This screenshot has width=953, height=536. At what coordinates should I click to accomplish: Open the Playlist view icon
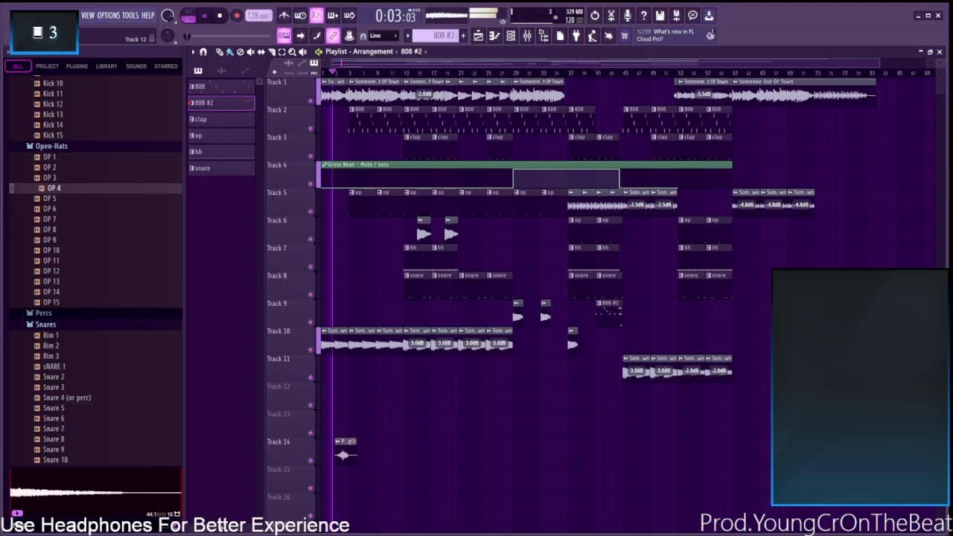(x=478, y=36)
